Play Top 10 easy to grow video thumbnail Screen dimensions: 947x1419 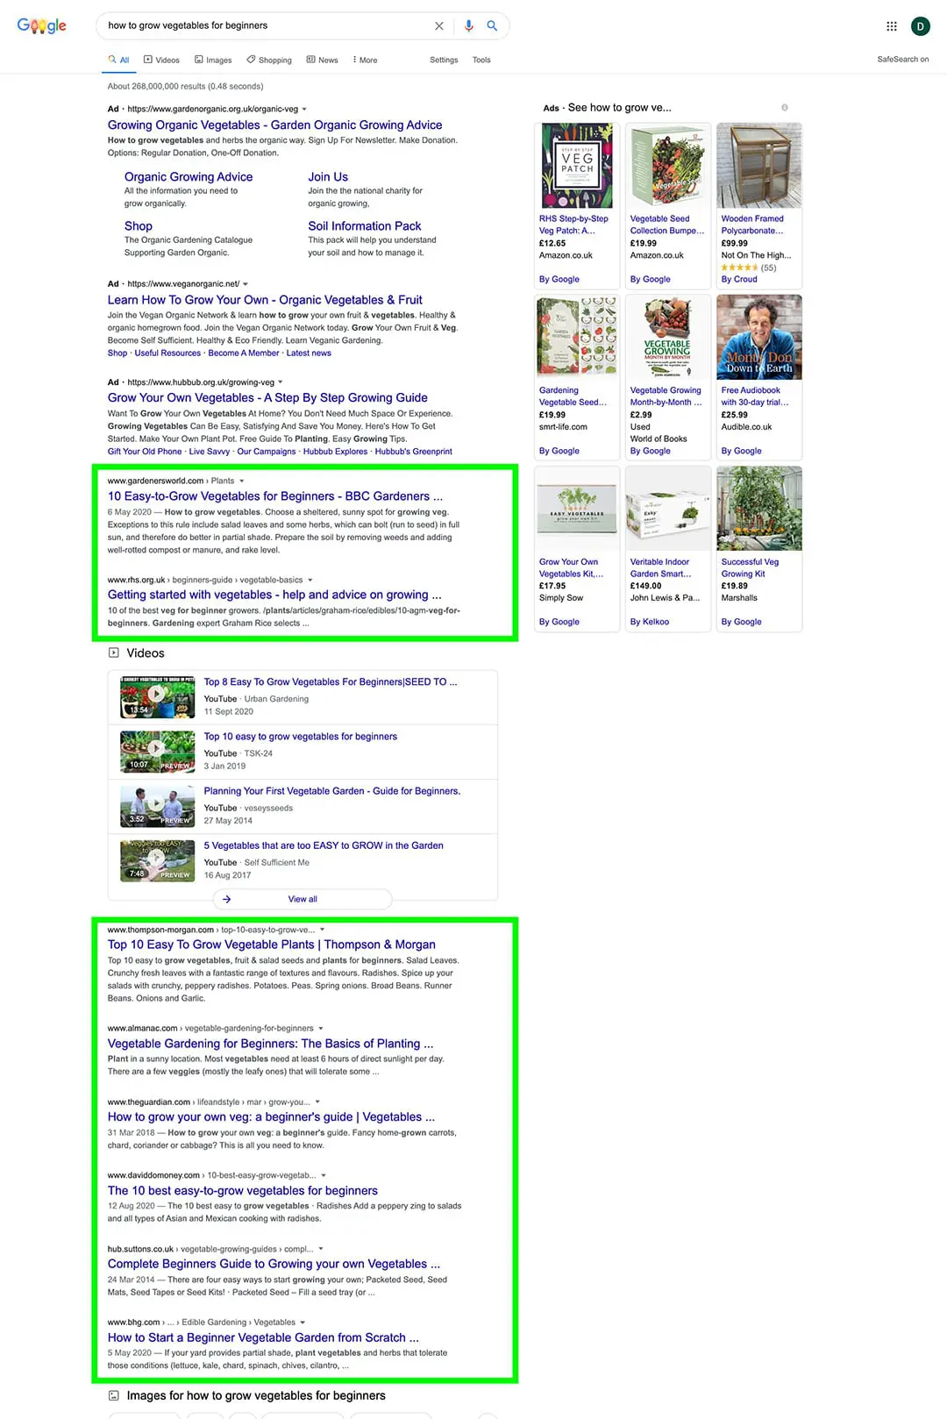click(x=157, y=752)
